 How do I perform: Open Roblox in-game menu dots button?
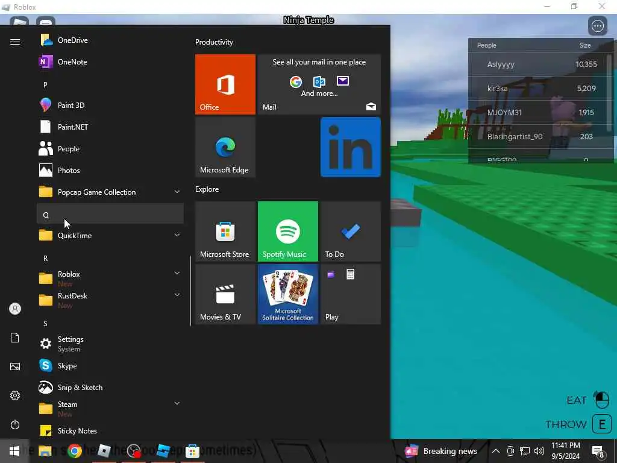[598, 26]
